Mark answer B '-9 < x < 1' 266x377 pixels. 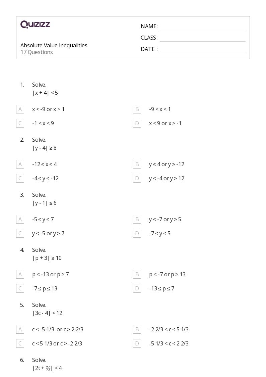pos(137,109)
